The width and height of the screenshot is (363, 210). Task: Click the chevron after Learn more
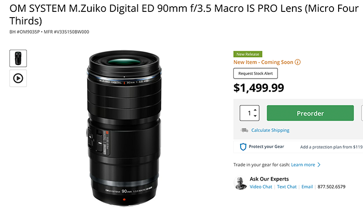(319, 165)
